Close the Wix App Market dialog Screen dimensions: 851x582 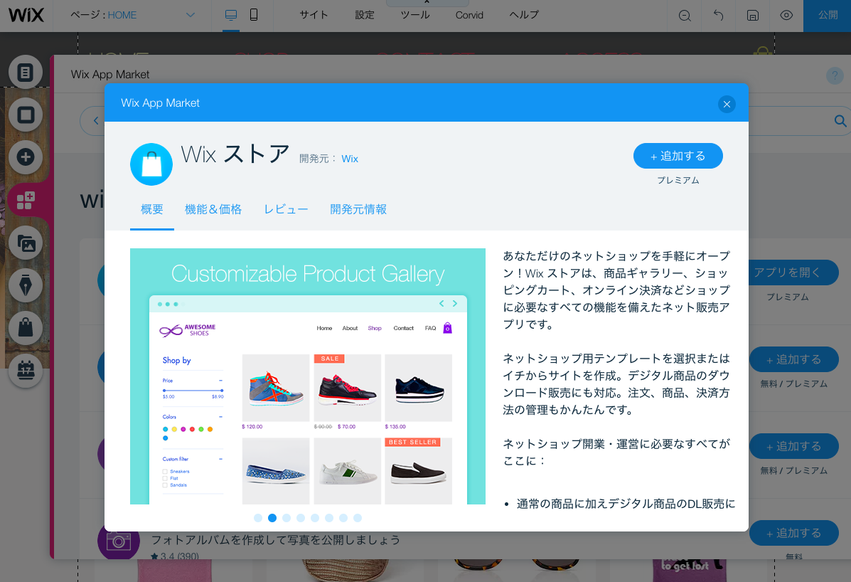pos(727,105)
